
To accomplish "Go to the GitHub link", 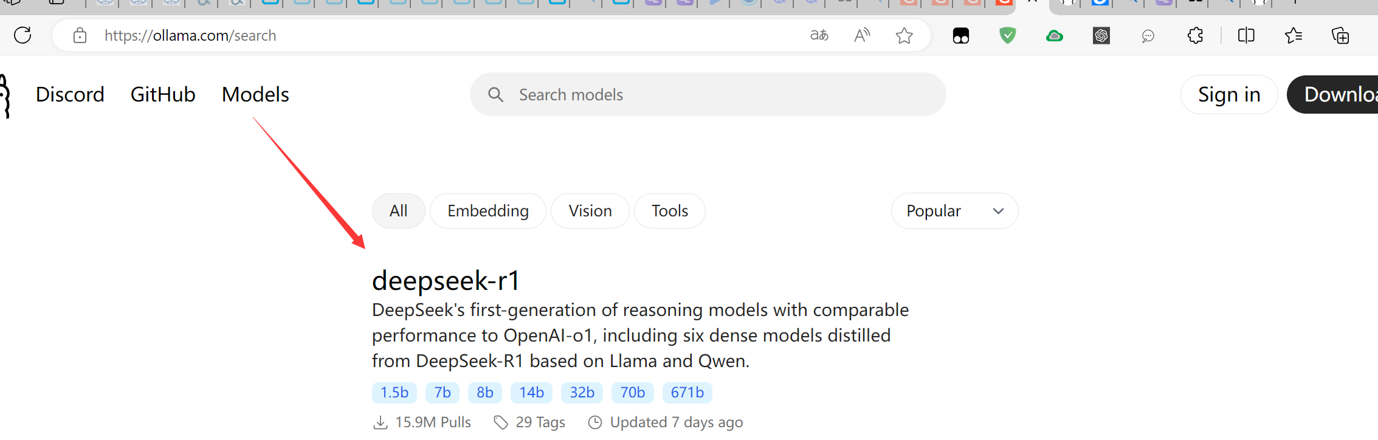I will point(163,94).
